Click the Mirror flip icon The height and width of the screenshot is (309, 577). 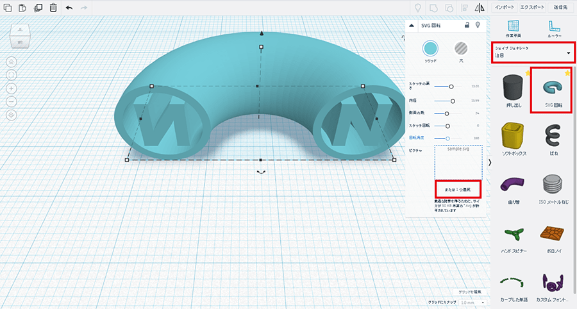pyautogui.click(x=480, y=8)
